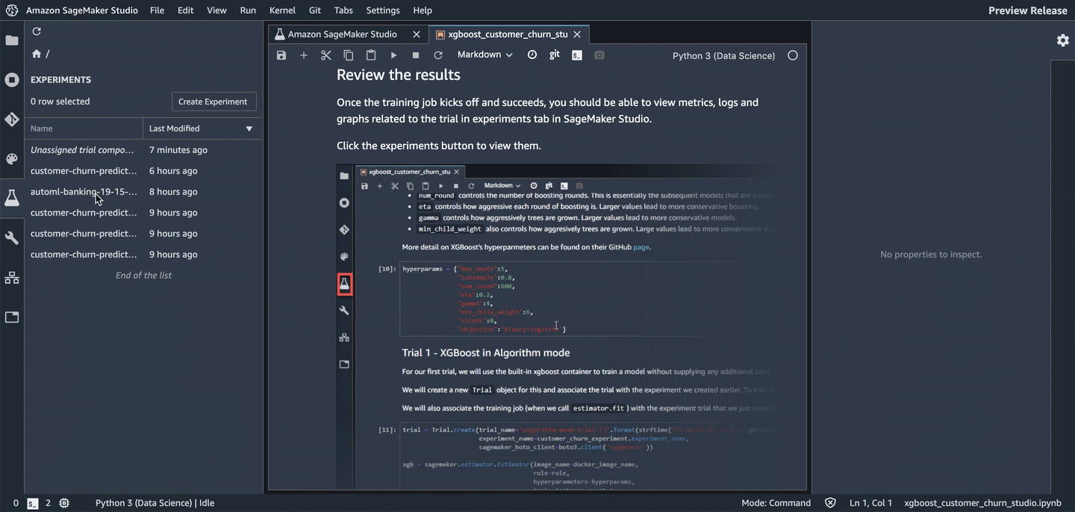Open the Tabs menu
Image resolution: width=1075 pixels, height=512 pixels.
(343, 10)
